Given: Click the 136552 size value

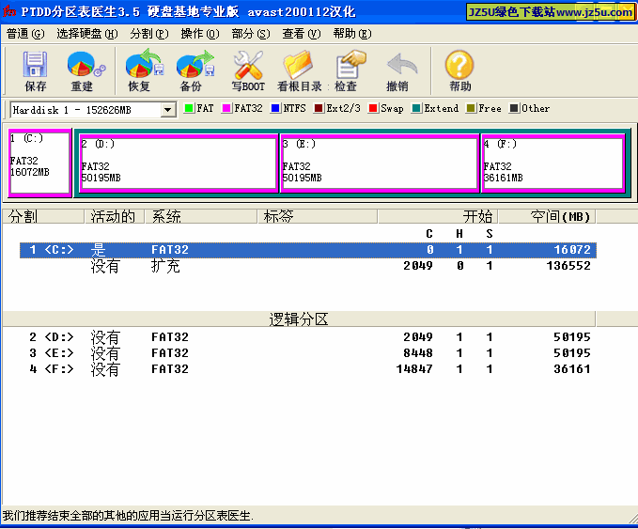Looking at the screenshot, I should coord(568,266).
